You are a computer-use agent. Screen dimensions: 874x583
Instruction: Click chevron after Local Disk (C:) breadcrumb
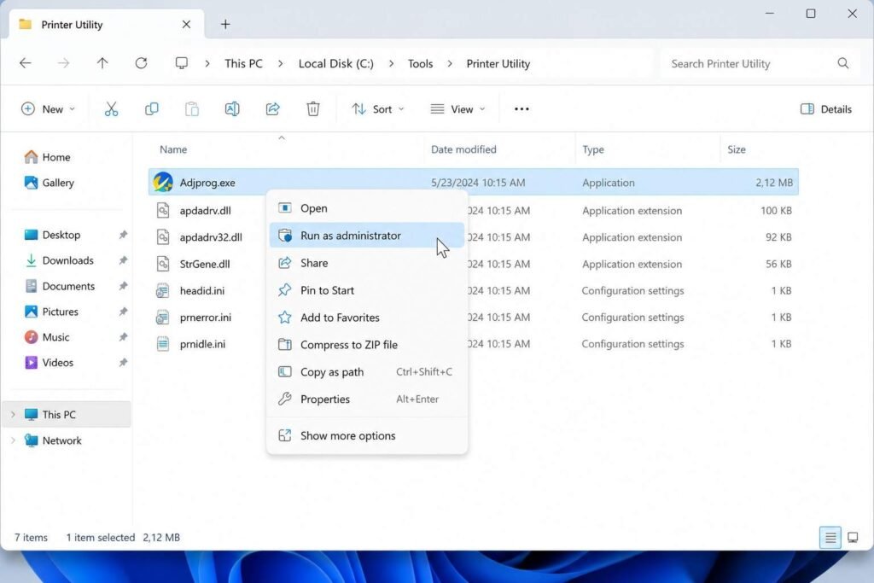click(391, 64)
